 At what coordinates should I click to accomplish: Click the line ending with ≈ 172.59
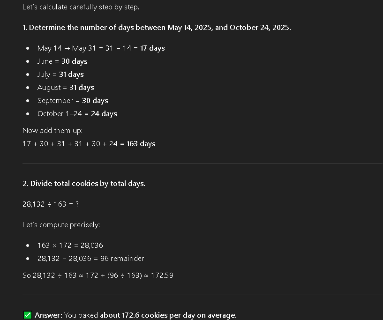[x=98, y=275]
